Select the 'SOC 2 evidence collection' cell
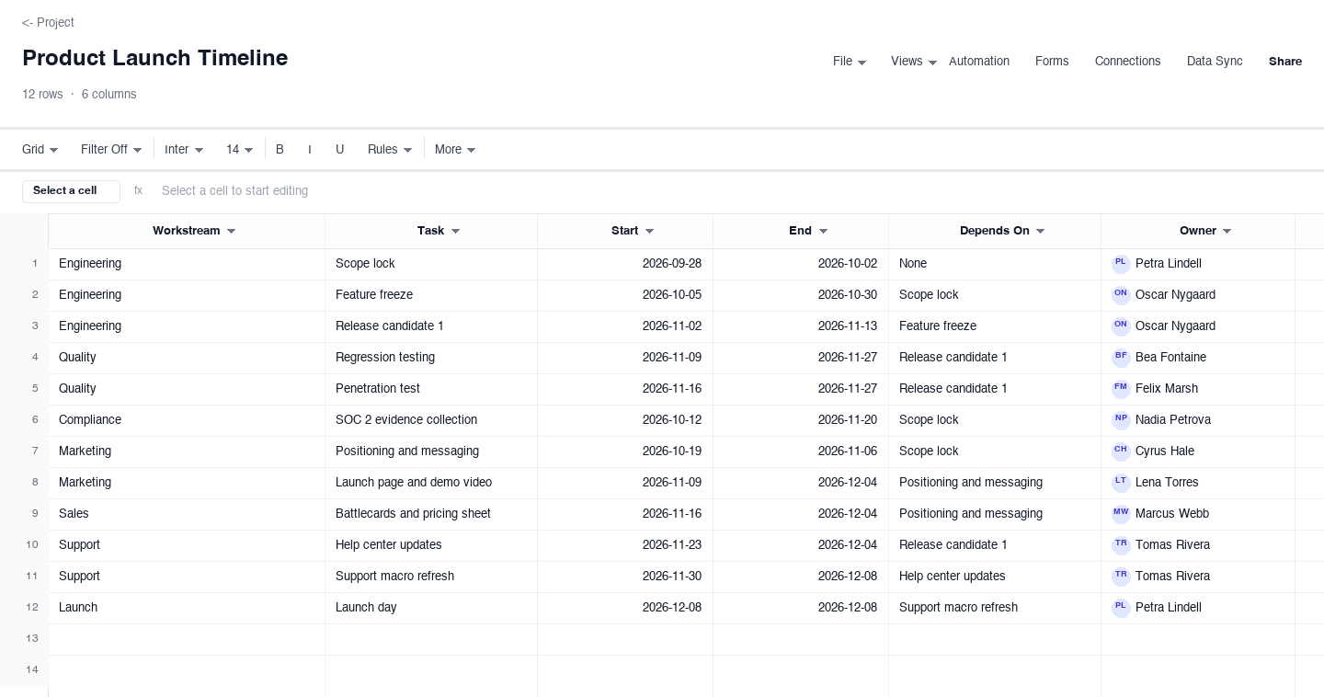 [x=431, y=420]
